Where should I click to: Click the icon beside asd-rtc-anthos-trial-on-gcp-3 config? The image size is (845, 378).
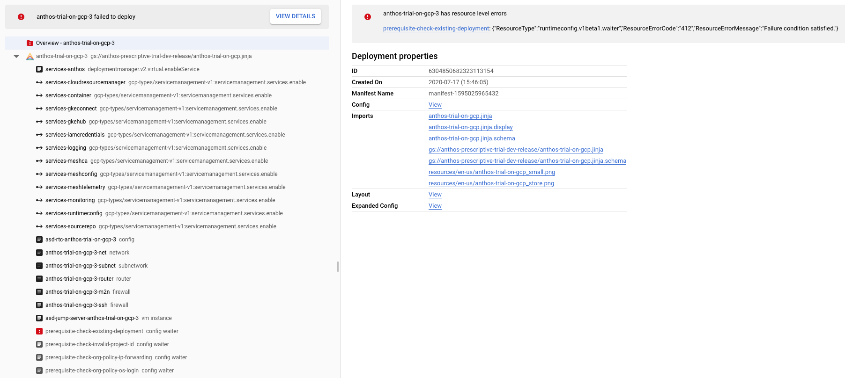[x=39, y=240]
